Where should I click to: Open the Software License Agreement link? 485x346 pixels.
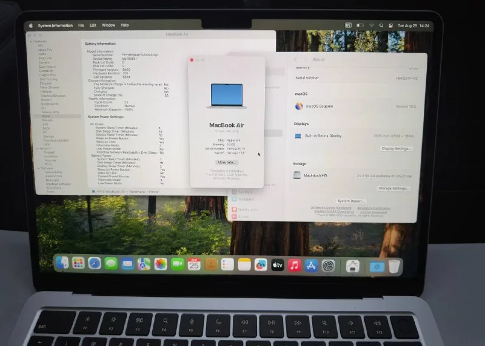click(x=330, y=207)
